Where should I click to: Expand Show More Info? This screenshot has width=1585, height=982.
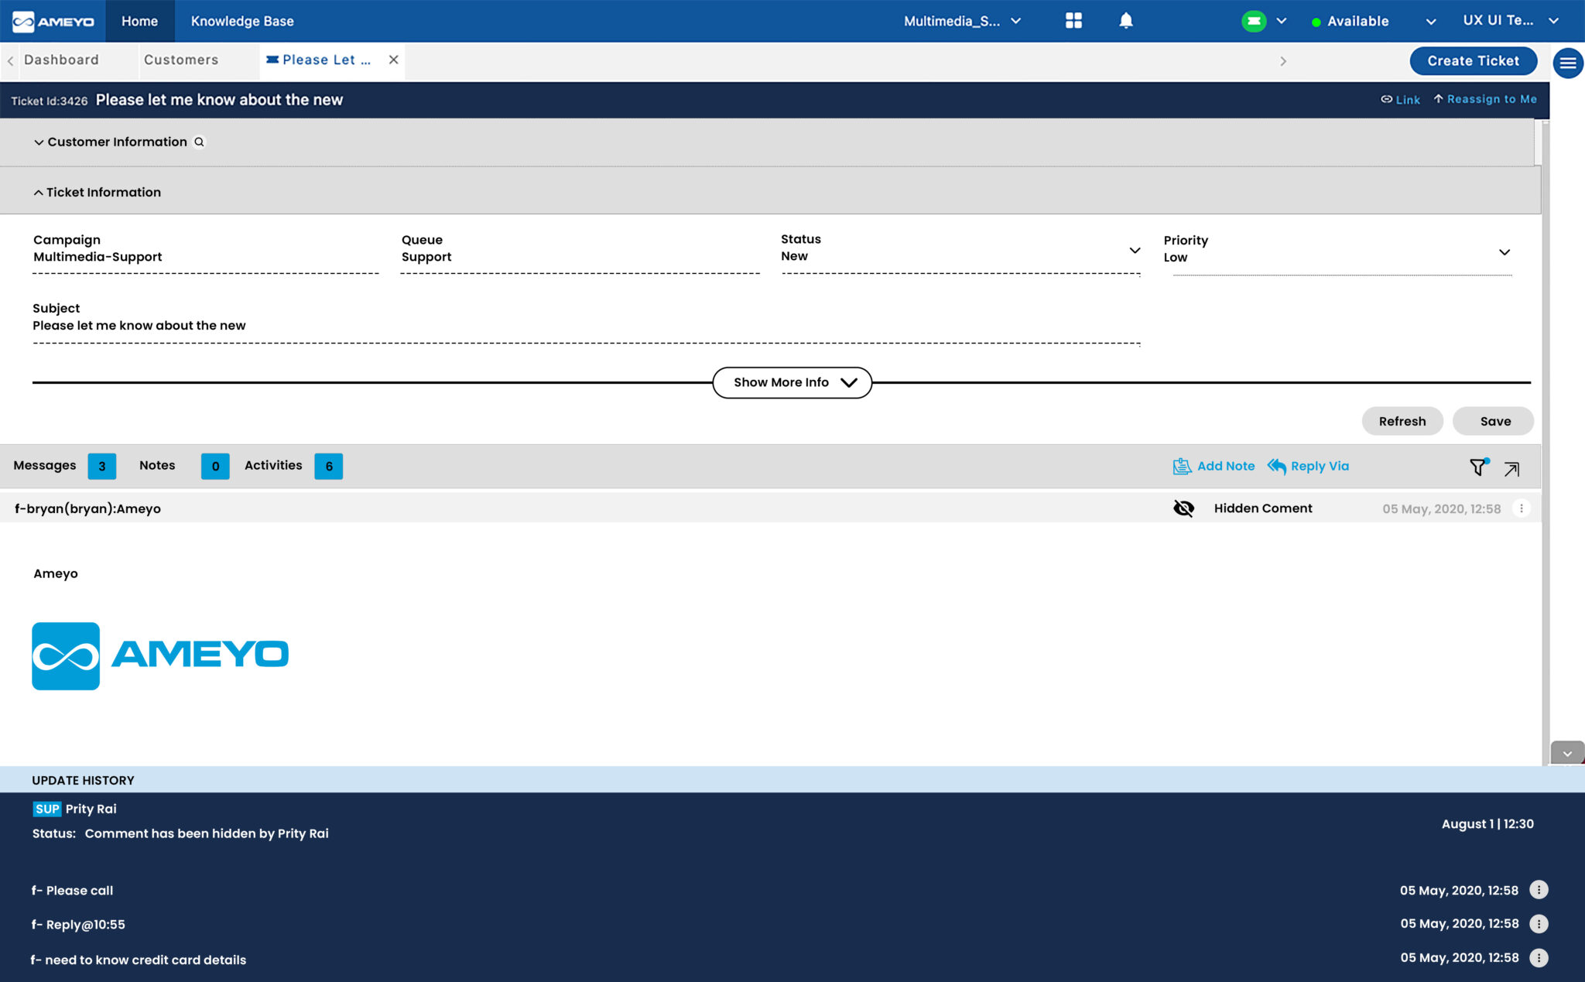[x=791, y=382]
